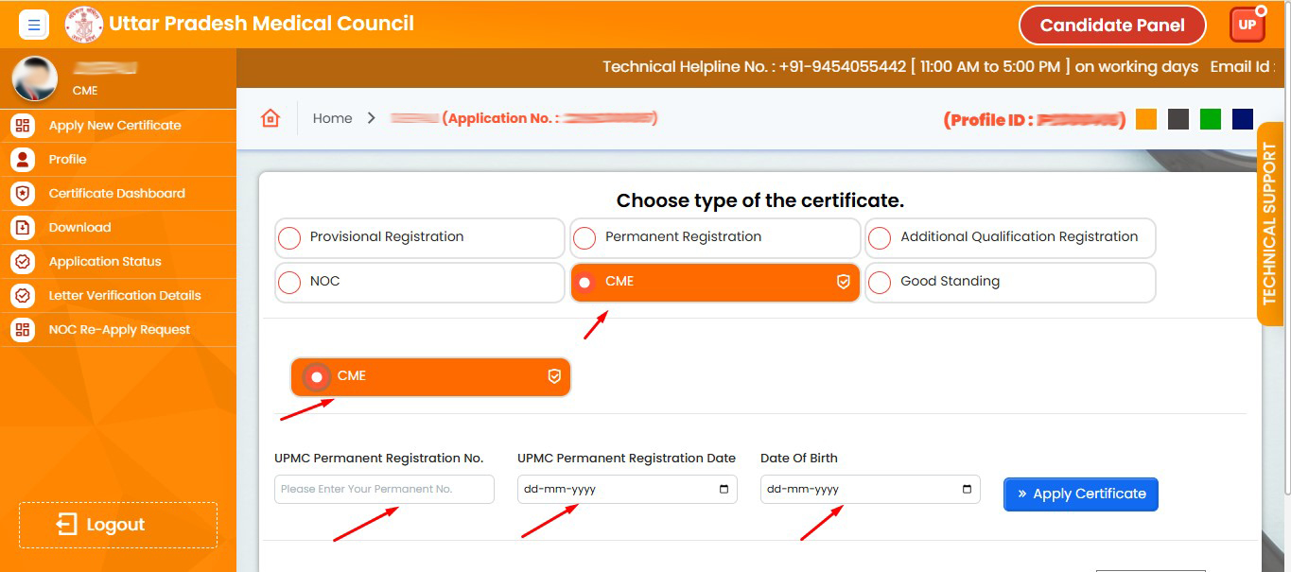Viewport: 1291px width, 572px height.
Task: Click the Profile person icon in sidebar
Action: [x=23, y=160]
